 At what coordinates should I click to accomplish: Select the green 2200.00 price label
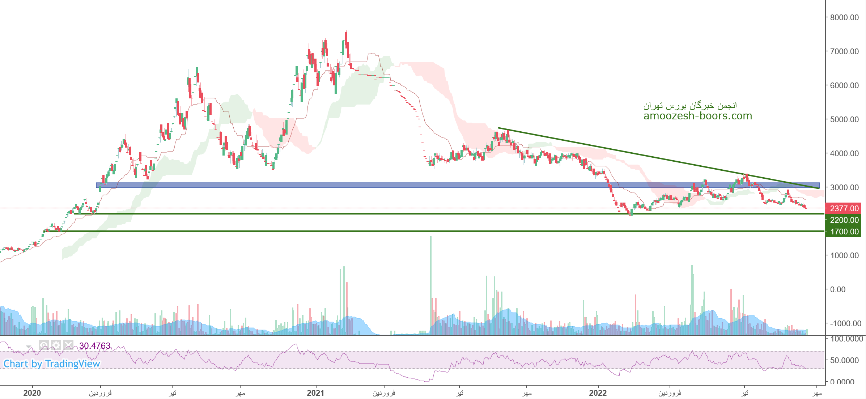click(x=843, y=220)
